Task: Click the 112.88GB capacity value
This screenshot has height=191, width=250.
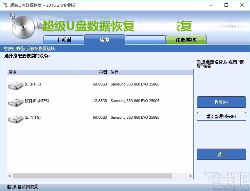Action: click(x=99, y=101)
